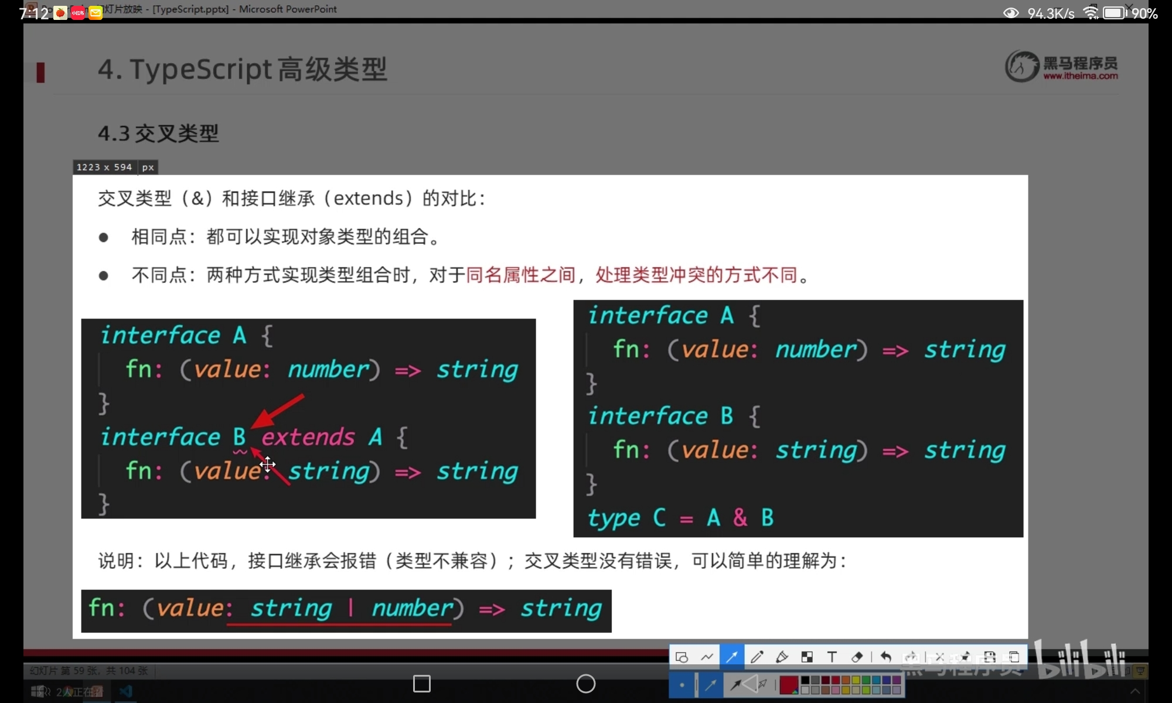Screen dimensions: 1172x703
Task: Select the polyline drawing tool
Action: click(x=707, y=657)
